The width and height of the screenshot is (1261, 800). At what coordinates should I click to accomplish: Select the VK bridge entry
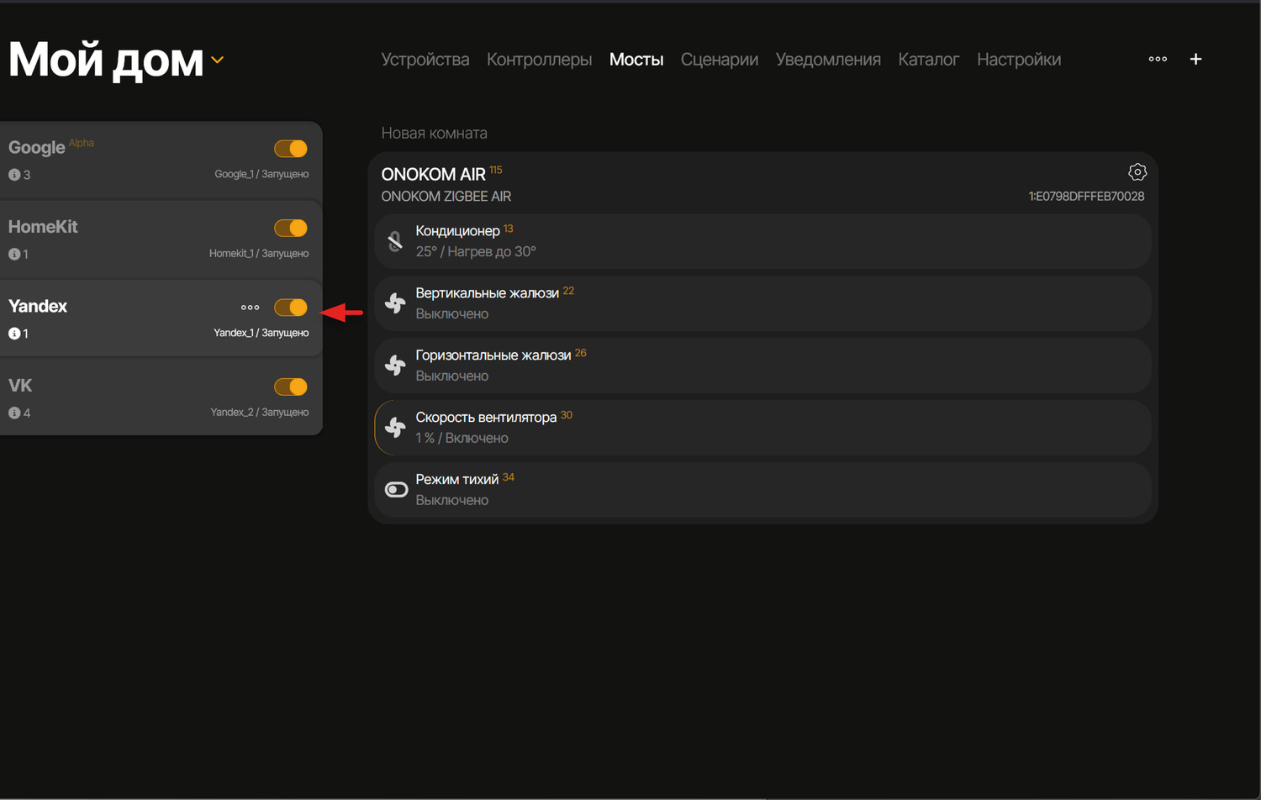126,397
